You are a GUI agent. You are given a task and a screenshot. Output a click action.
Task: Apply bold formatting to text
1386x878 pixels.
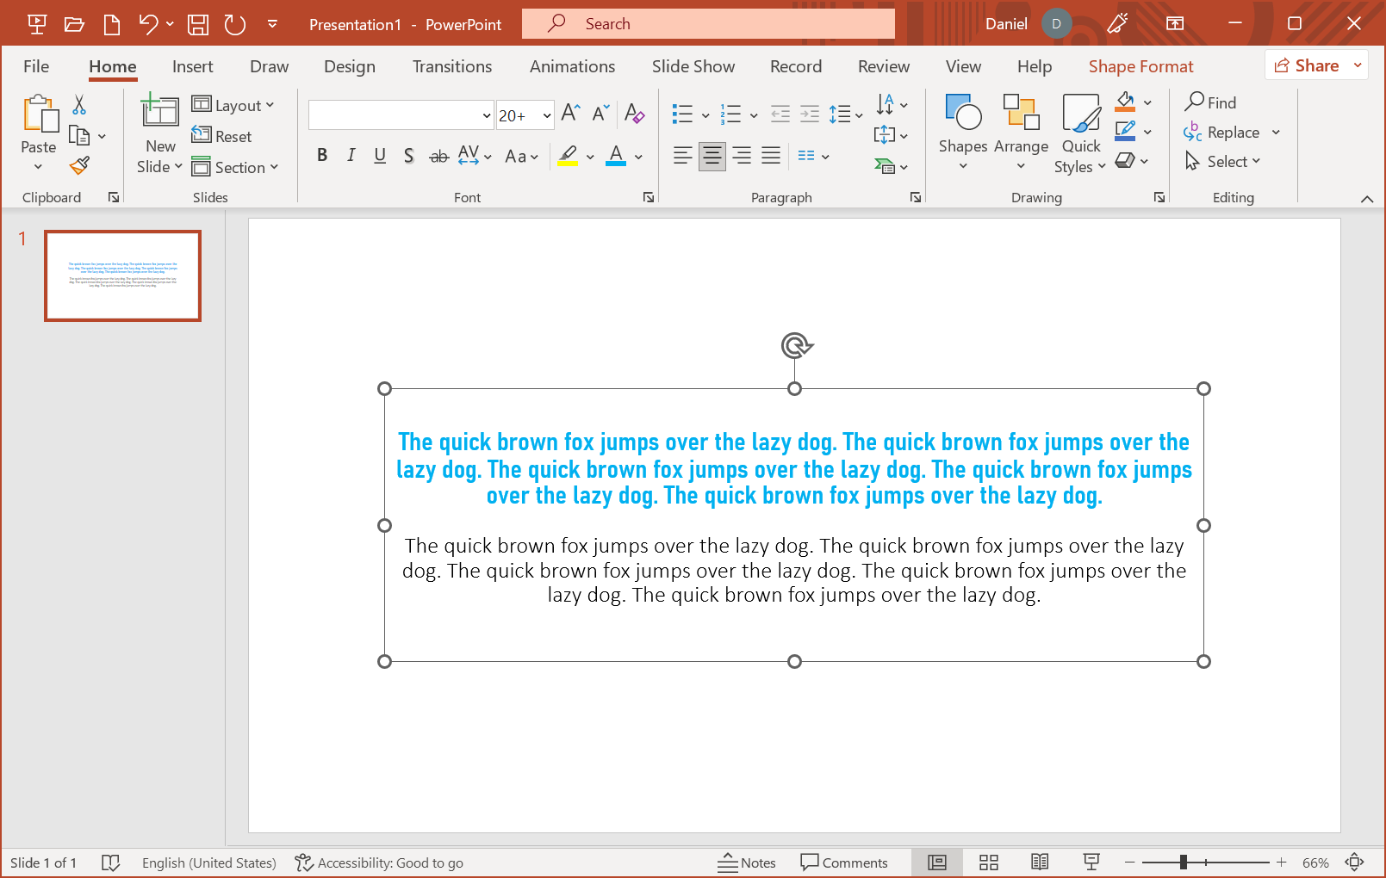pyautogui.click(x=322, y=156)
